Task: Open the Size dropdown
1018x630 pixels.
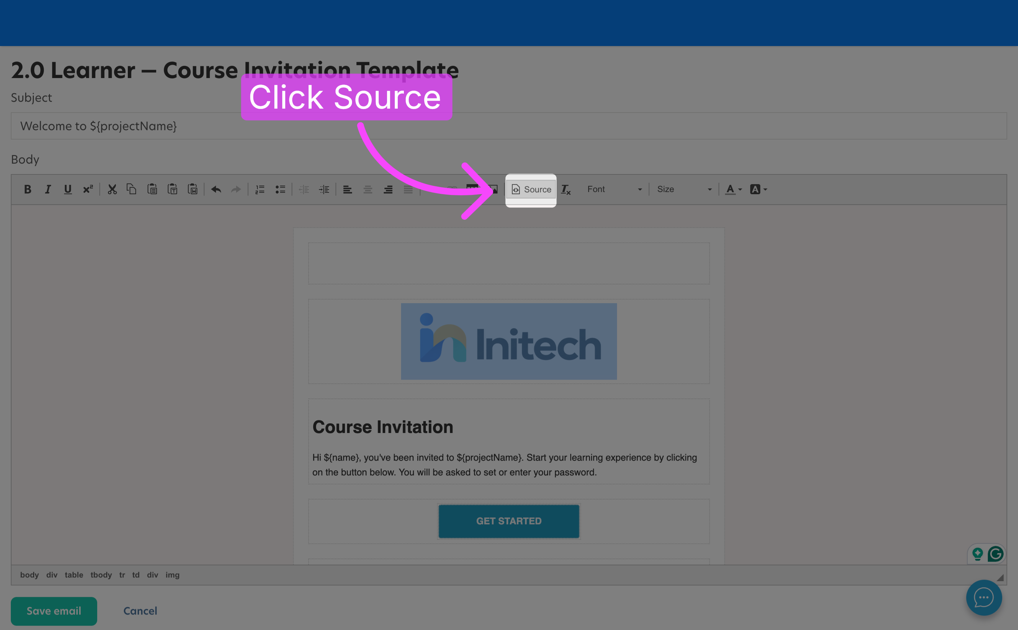Action: [x=684, y=190]
